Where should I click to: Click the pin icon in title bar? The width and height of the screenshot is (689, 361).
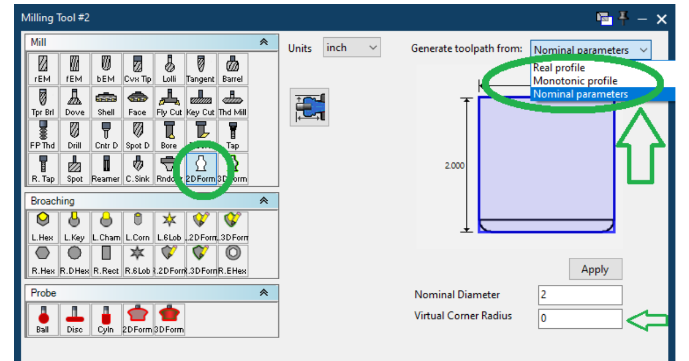623,18
